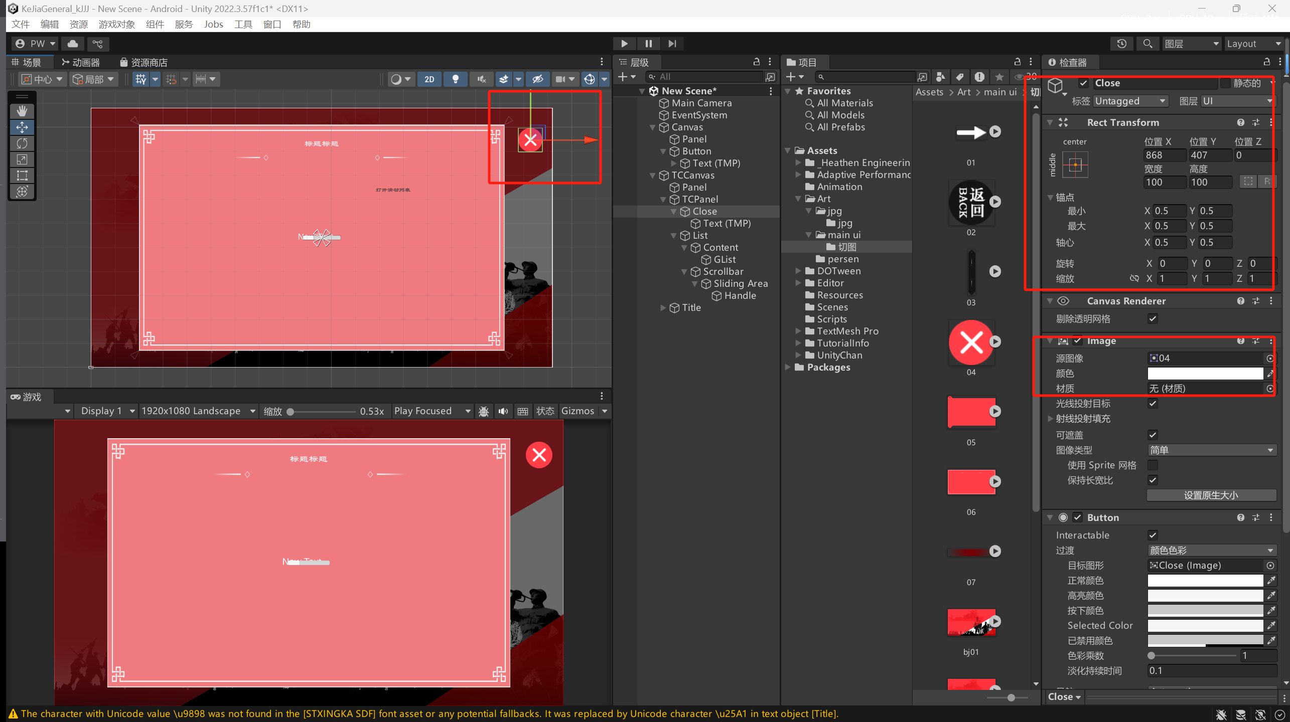1290x722 pixels.
Task: Open the 图像类型 dropdown
Action: [1211, 450]
